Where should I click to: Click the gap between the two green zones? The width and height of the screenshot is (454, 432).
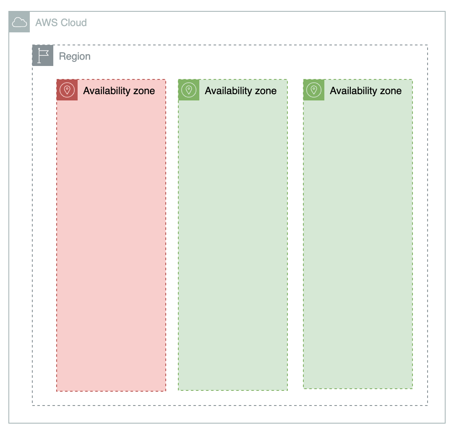tap(295, 235)
